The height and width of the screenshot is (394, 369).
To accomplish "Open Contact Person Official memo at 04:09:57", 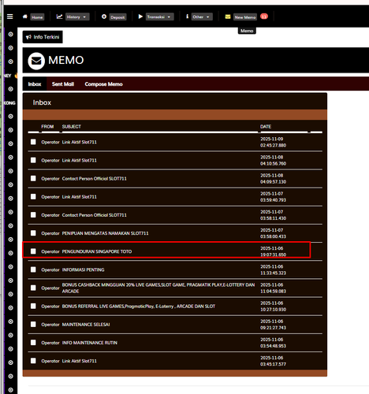I will click(94, 179).
